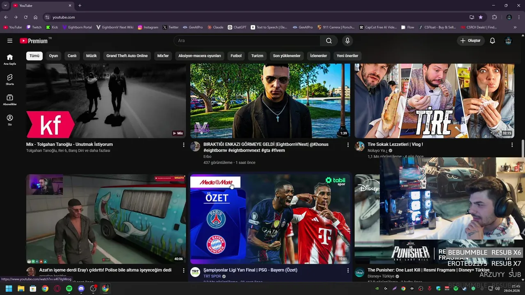Select the Yeni öneriler chip
Viewport: 525px width, 295px height.
(347, 56)
